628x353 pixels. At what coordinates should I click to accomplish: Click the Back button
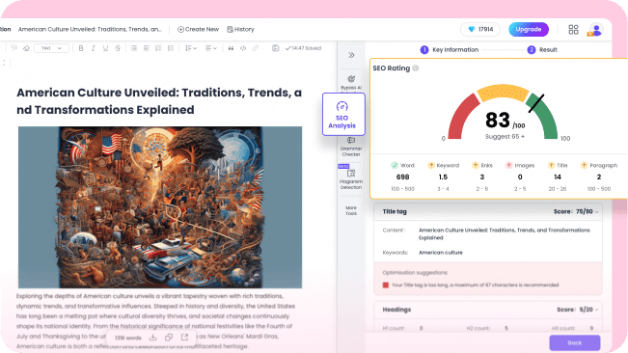click(x=575, y=342)
